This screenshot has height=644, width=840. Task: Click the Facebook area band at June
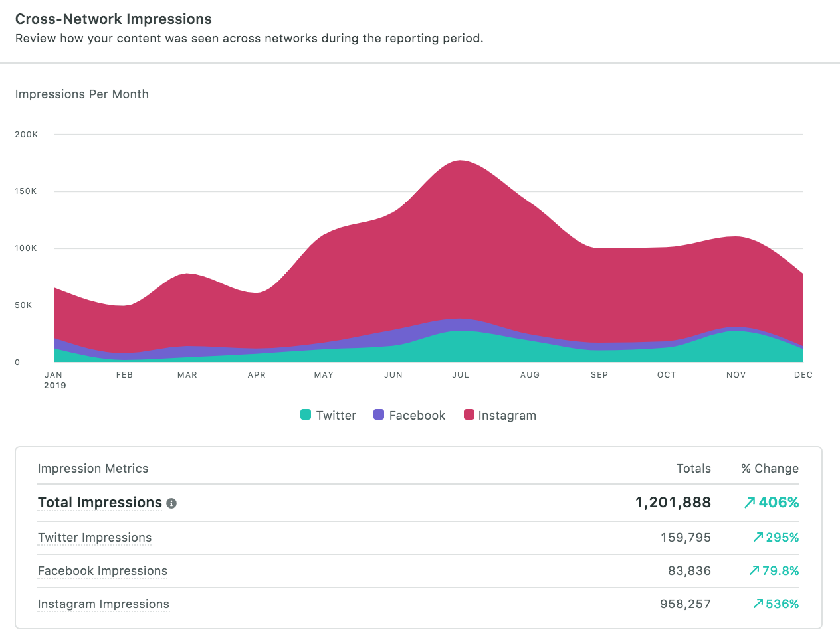pyautogui.click(x=393, y=337)
